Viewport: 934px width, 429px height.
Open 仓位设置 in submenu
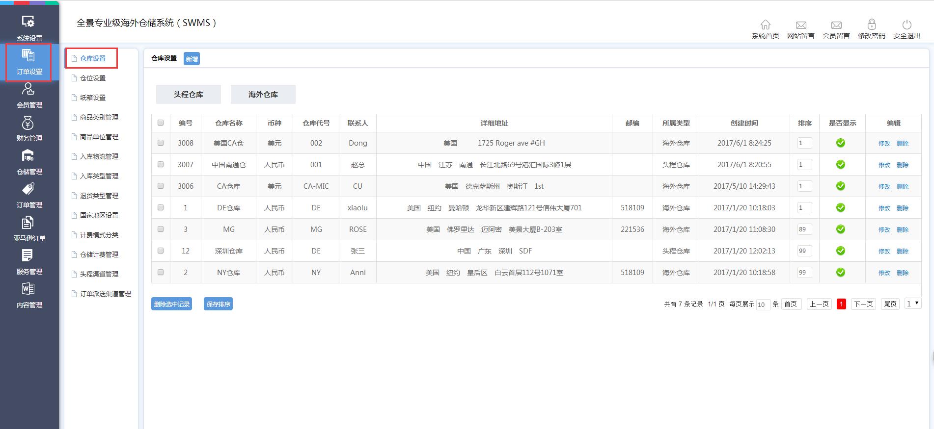click(x=93, y=78)
